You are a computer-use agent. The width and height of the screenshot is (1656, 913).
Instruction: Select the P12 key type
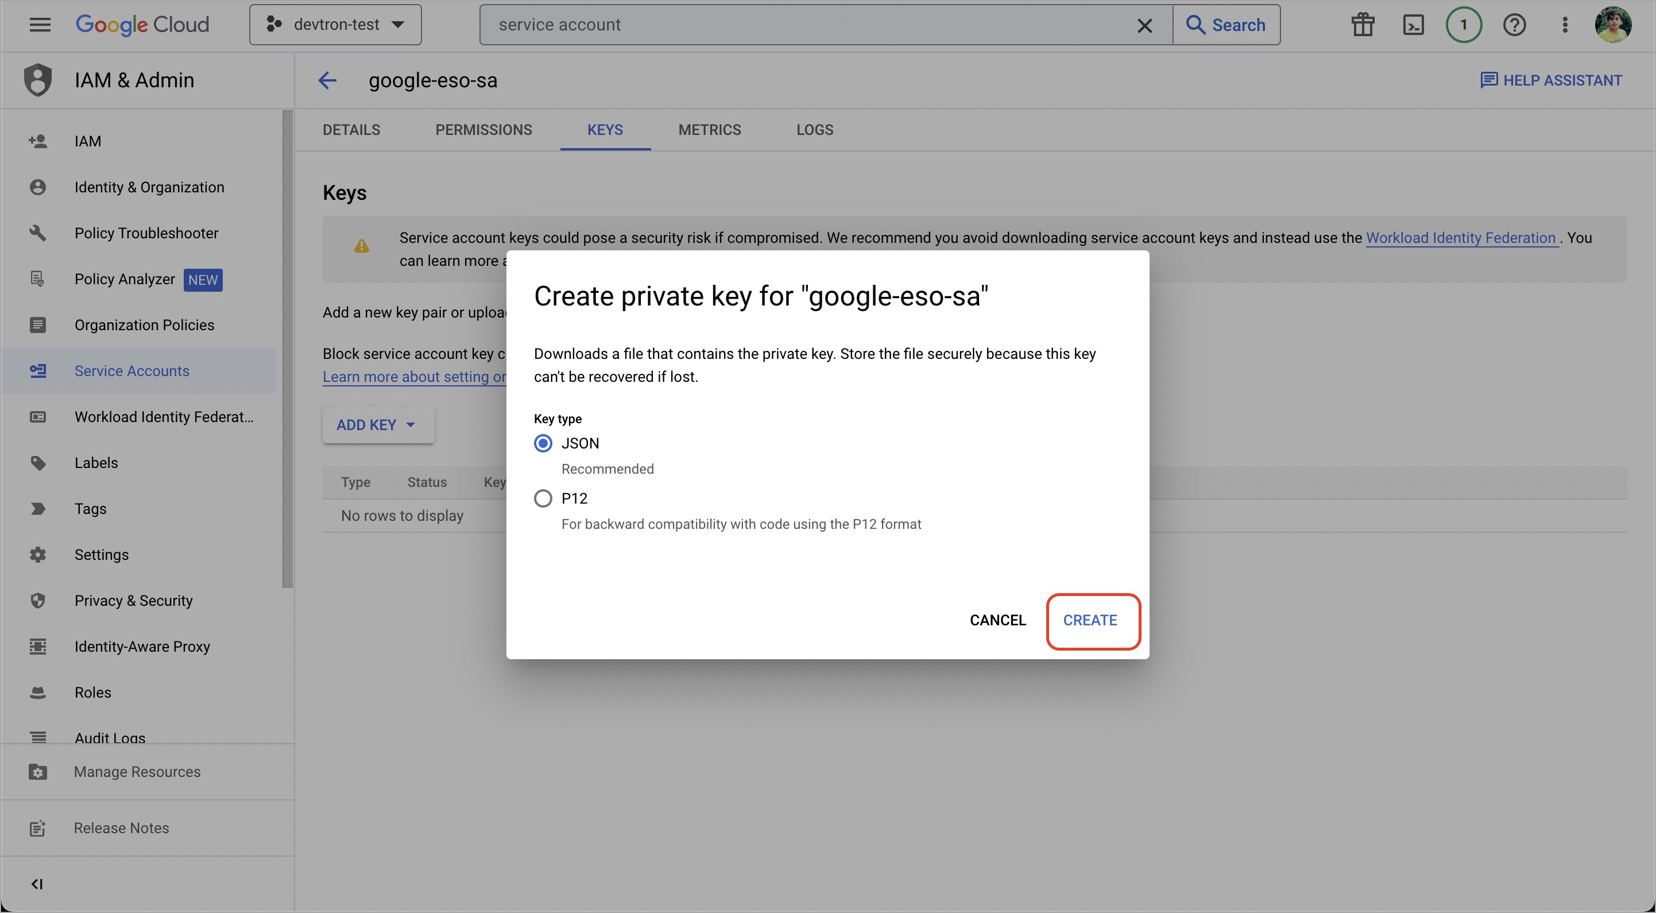pos(543,498)
